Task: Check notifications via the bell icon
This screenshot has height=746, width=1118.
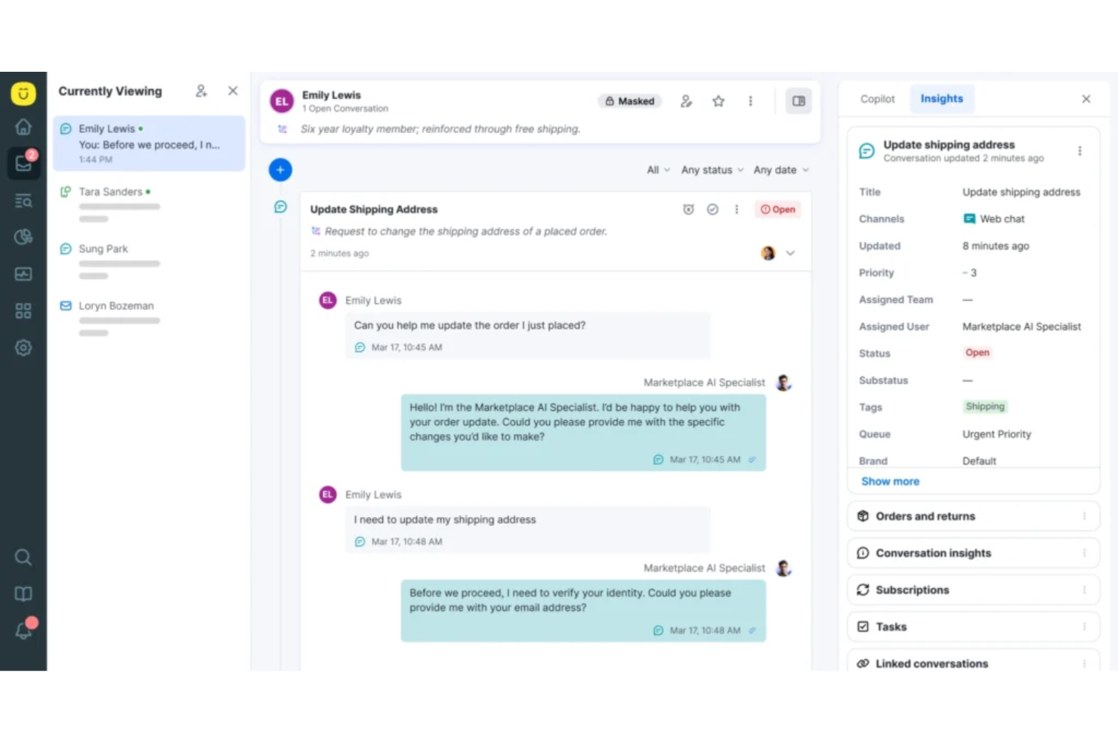Action: click(23, 630)
